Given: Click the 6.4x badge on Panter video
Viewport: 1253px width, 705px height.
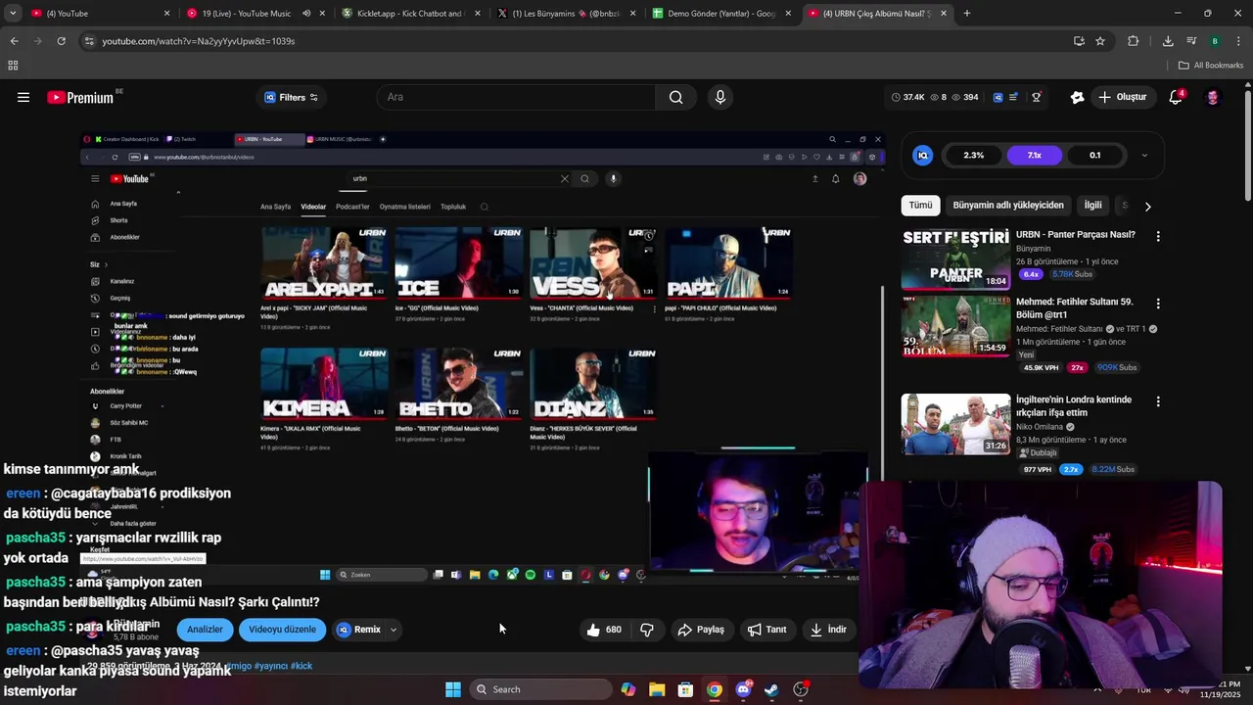Looking at the screenshot, I should tap(1032, 274).
